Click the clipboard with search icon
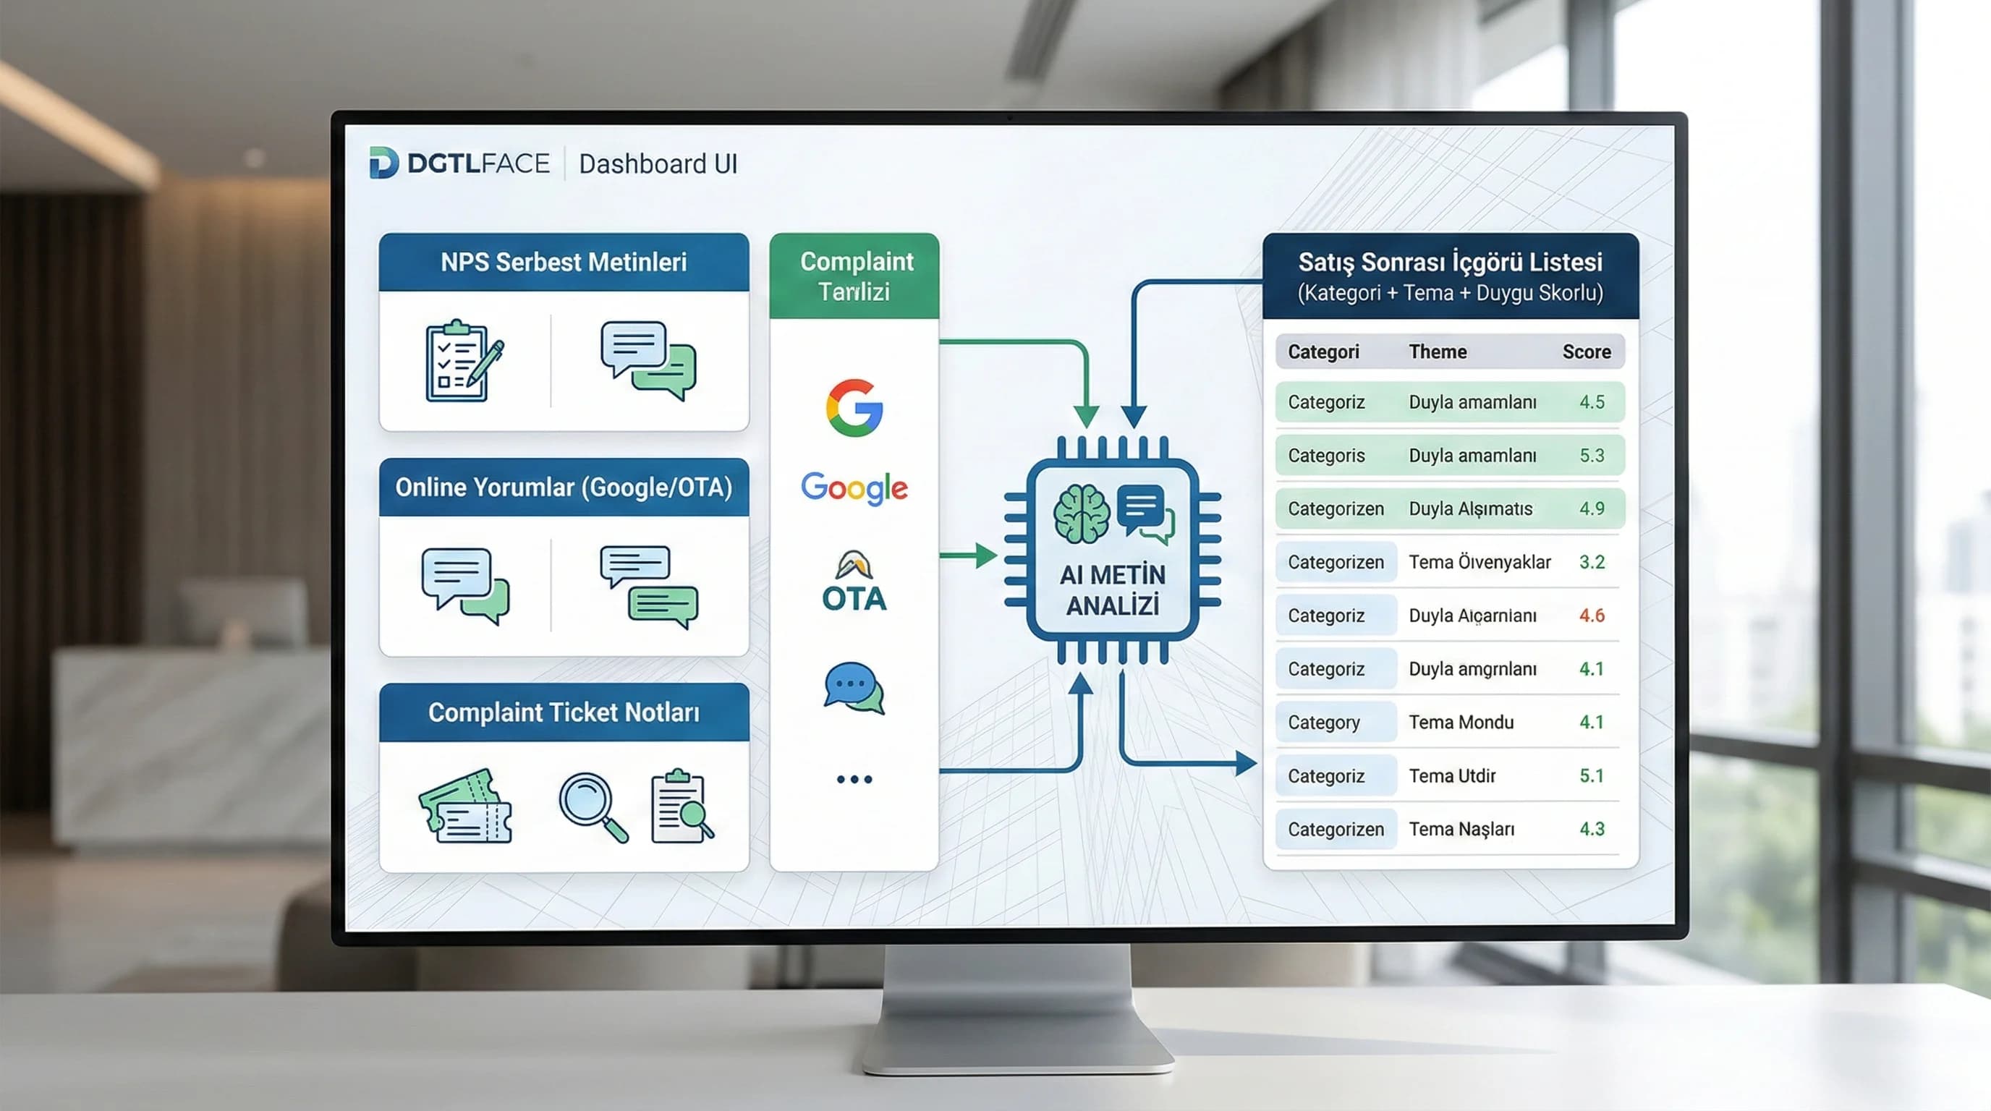Screen dimensions: 1991x1111 click(682, 806)
